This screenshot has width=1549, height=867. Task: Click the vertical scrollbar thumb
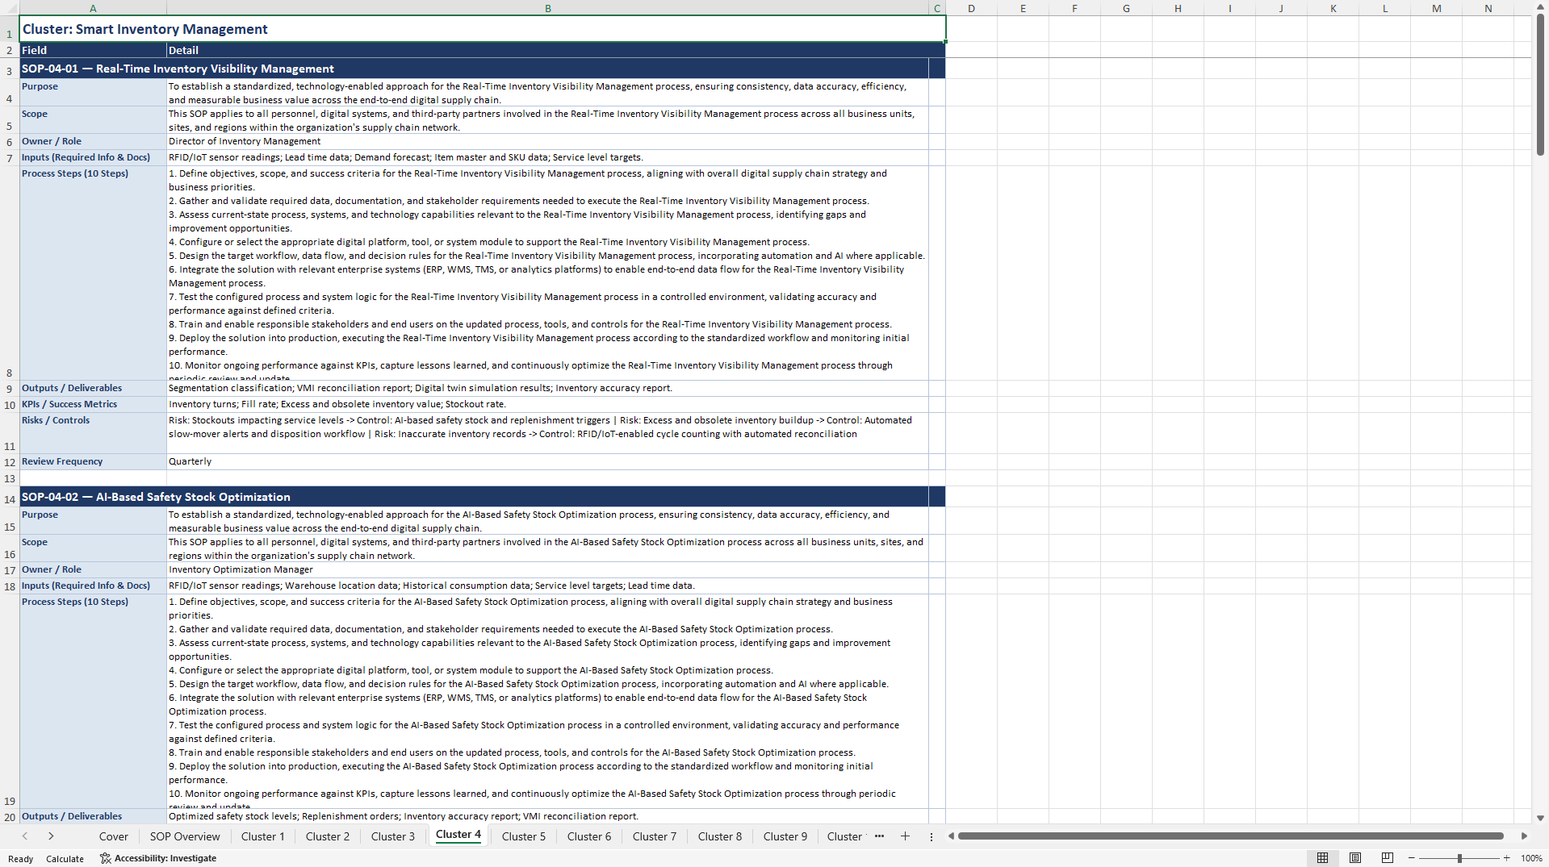pyautogui.click(x=1540, y=85)
